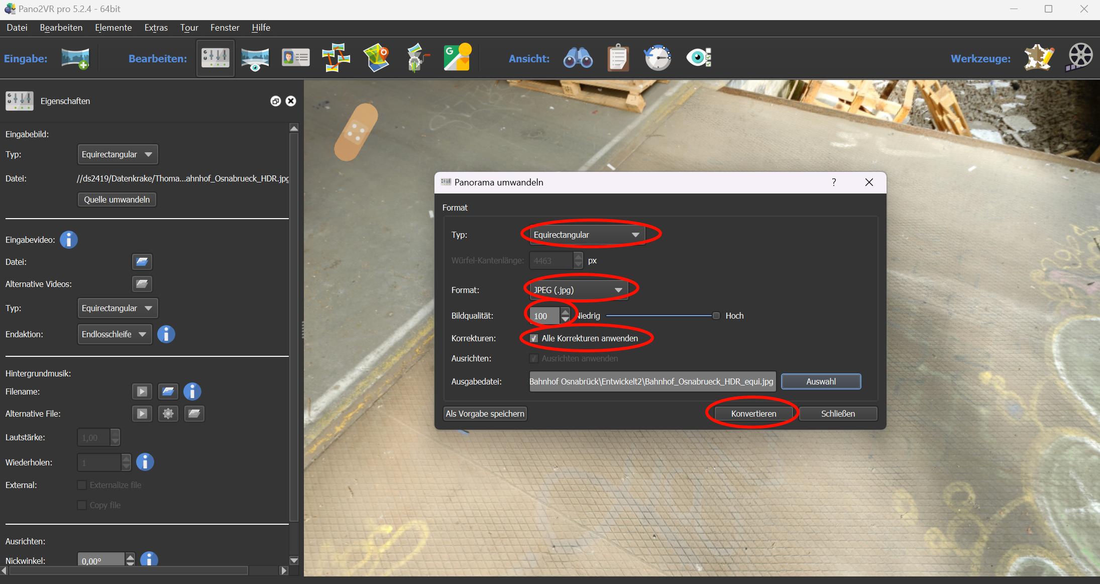This screenshot has width=1100, height=584.
Task: Click Auswahl output file button
Action: (821, 381)
